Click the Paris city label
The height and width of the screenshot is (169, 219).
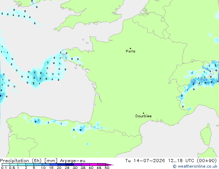point(131,51)
